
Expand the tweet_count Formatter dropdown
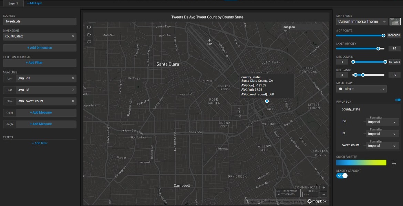pyautogui.click(x=382, y=146)
